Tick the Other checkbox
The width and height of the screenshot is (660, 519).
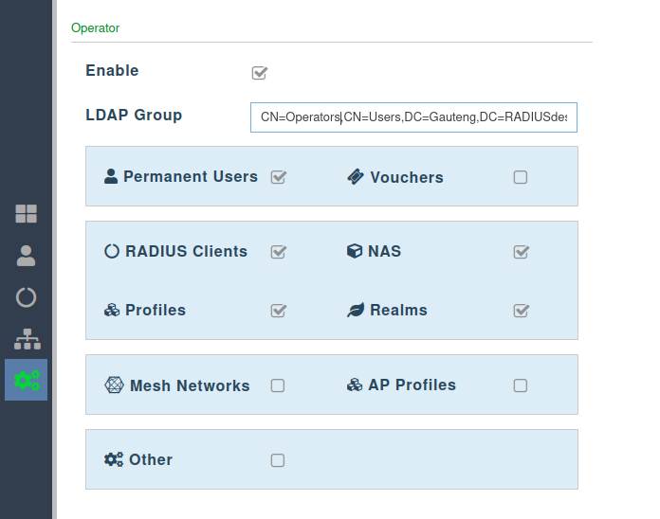pos(278,460)
